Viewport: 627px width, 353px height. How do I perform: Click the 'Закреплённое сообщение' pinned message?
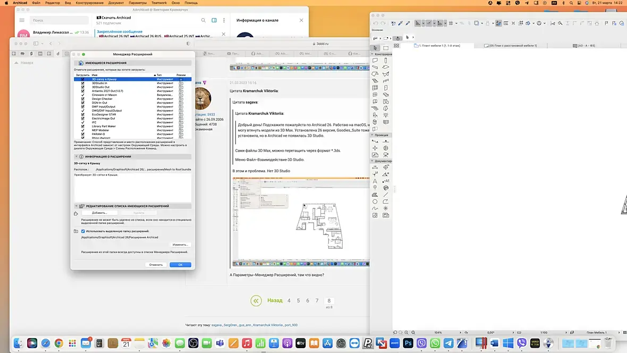coord(120,31)
